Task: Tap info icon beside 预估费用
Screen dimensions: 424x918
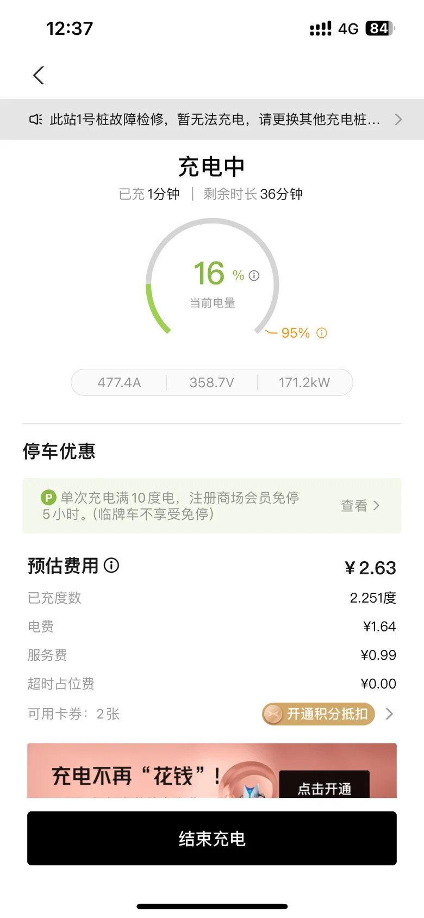Action: click(x=111, y=566)
